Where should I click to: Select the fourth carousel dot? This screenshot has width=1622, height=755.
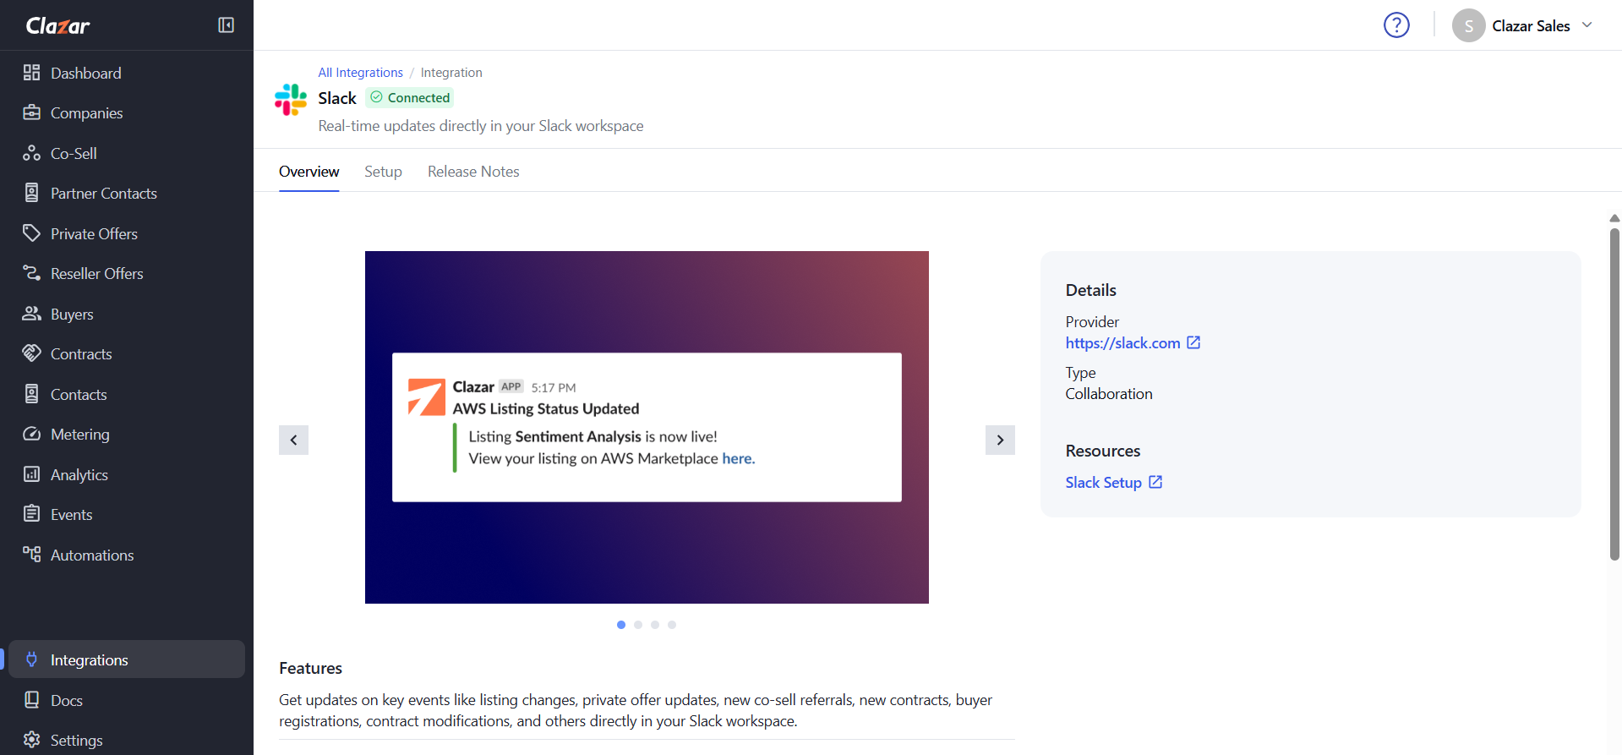point(672,625)
